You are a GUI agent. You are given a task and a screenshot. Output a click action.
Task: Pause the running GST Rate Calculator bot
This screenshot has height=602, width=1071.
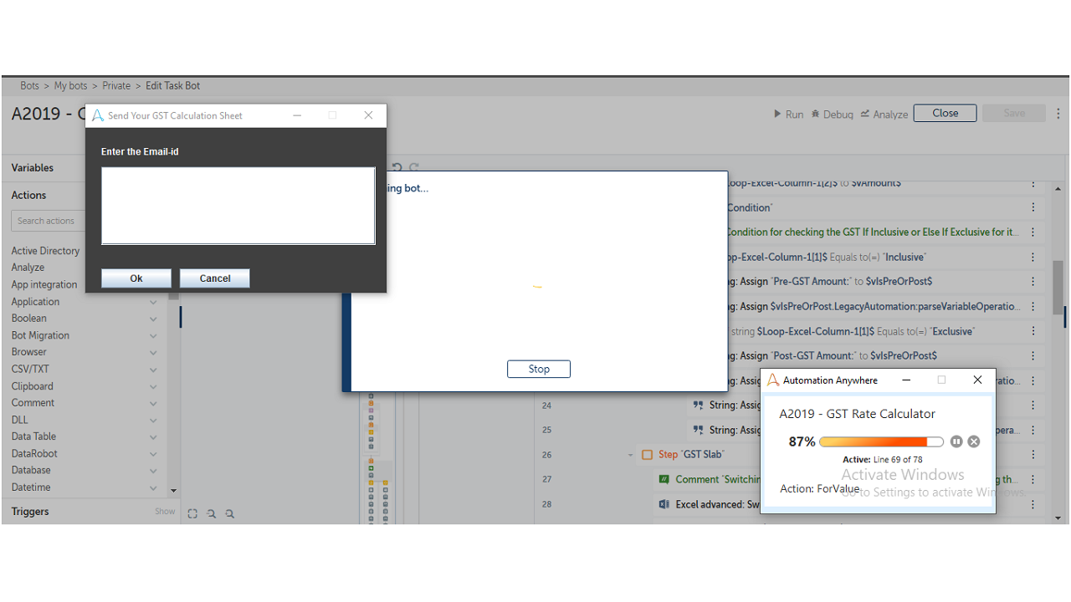(956, 441)
